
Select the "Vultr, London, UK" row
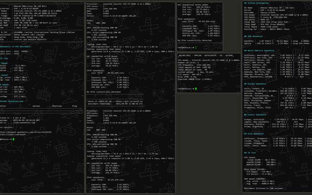click(278, 89)
